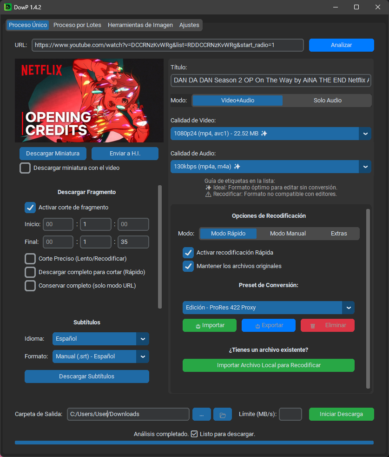This screenshot has width=389, height=457.
Task: Click the URL input field
Action: point(168,45)
